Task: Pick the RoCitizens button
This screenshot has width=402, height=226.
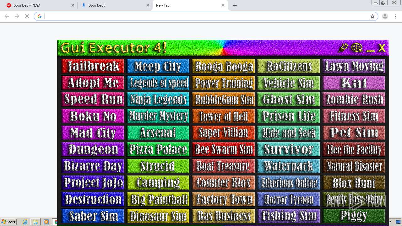Action: (289, 66)
